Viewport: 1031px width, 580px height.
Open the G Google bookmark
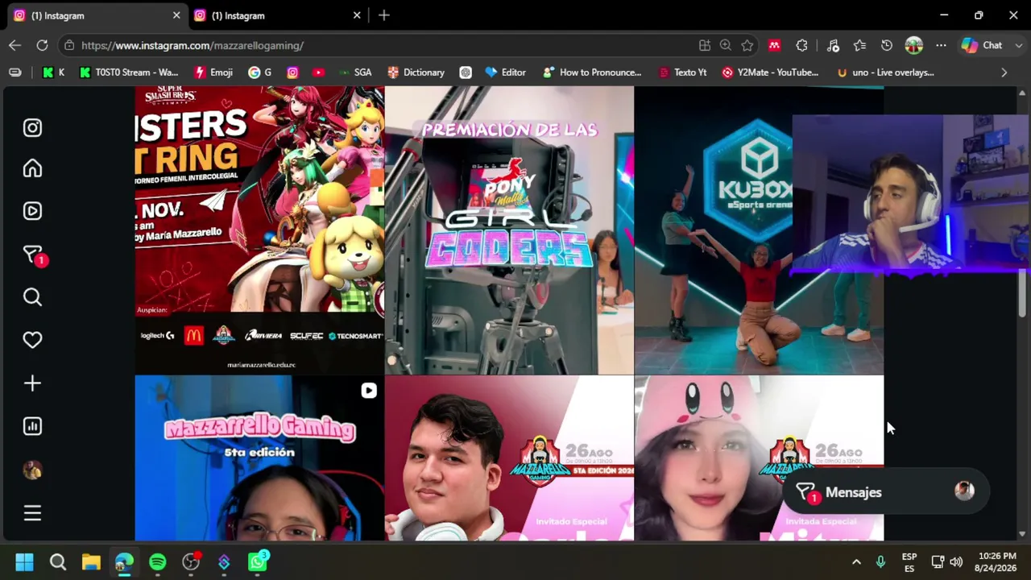click(x=260, y=72)
